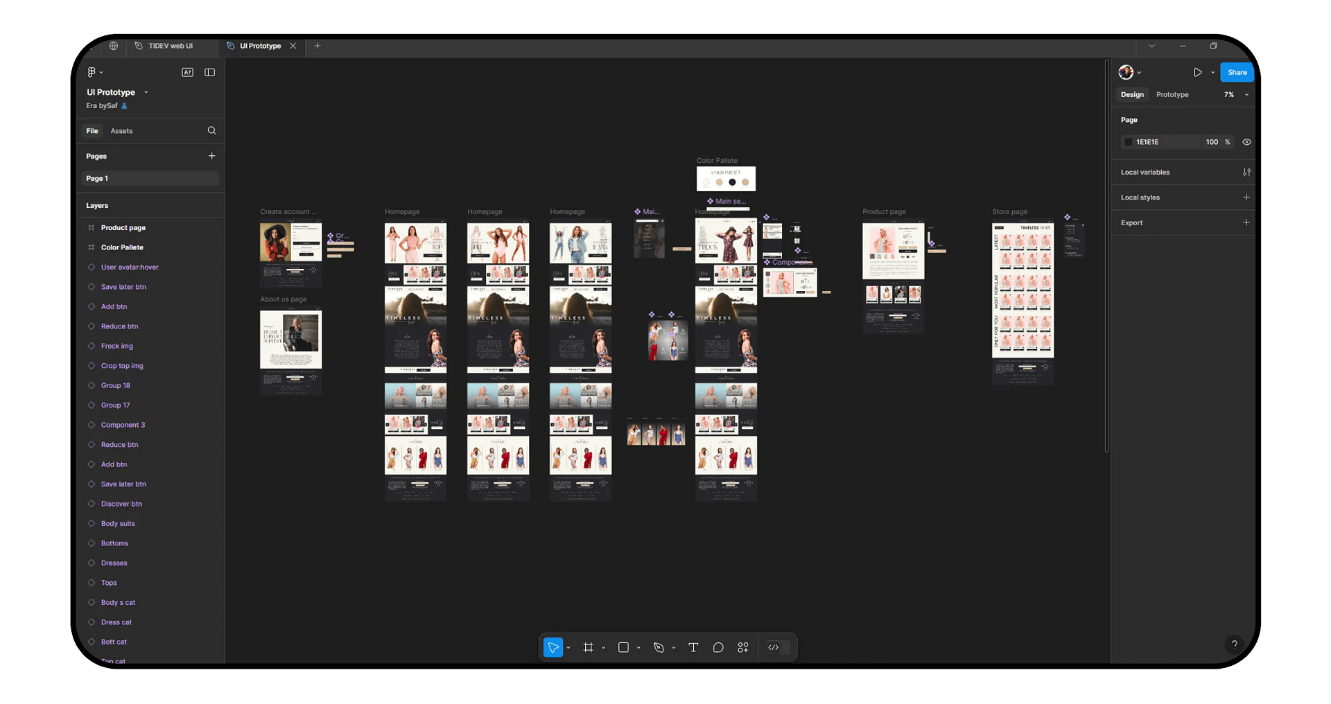This screenshot has width=1331, height=704.
Task: Select the Color Pallete layer
Action: click(122, 247)
